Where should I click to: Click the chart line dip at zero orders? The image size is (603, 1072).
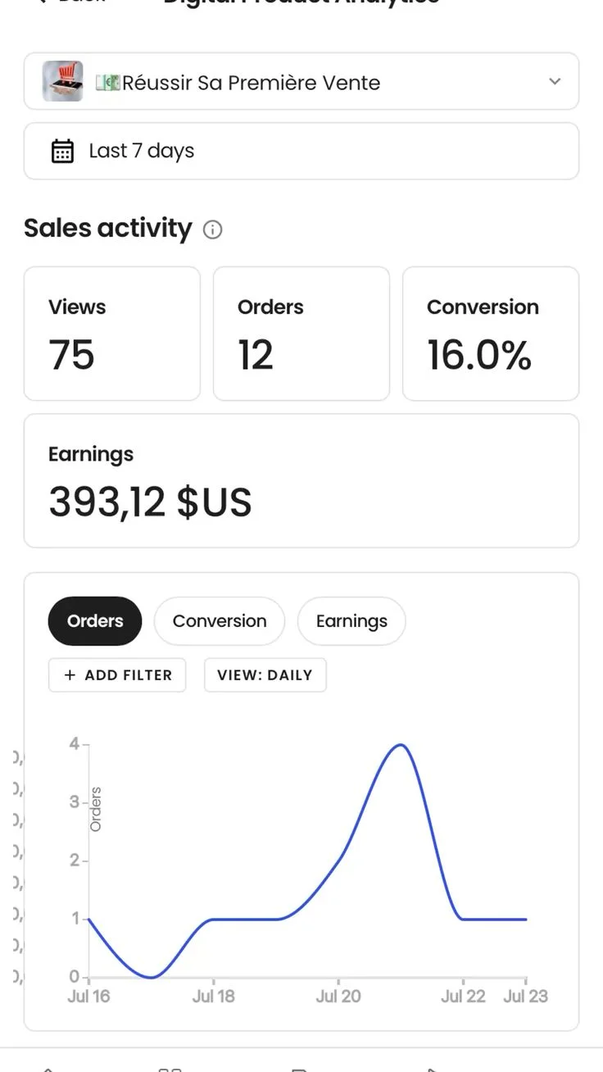pyautogui.click(x=152, y=977)
